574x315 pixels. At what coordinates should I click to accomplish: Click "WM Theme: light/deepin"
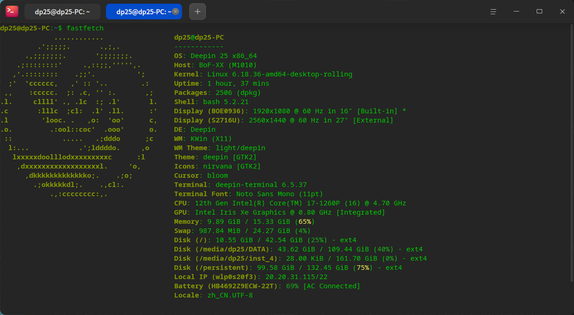click(220, 148)
